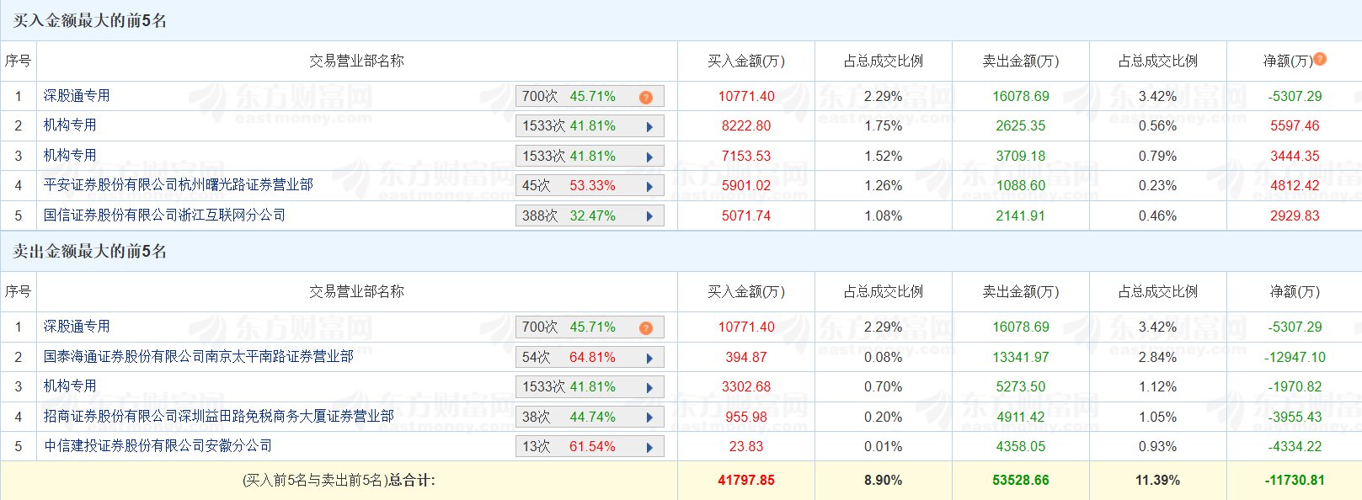The width and height of the screenshot is (1362, 500).
Task: Open the 平安证券股份有限公司杭州曙光路证券营业部 link
Action: click(x=178, y=184)
